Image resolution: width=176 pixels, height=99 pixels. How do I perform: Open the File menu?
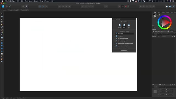point(18,1)
